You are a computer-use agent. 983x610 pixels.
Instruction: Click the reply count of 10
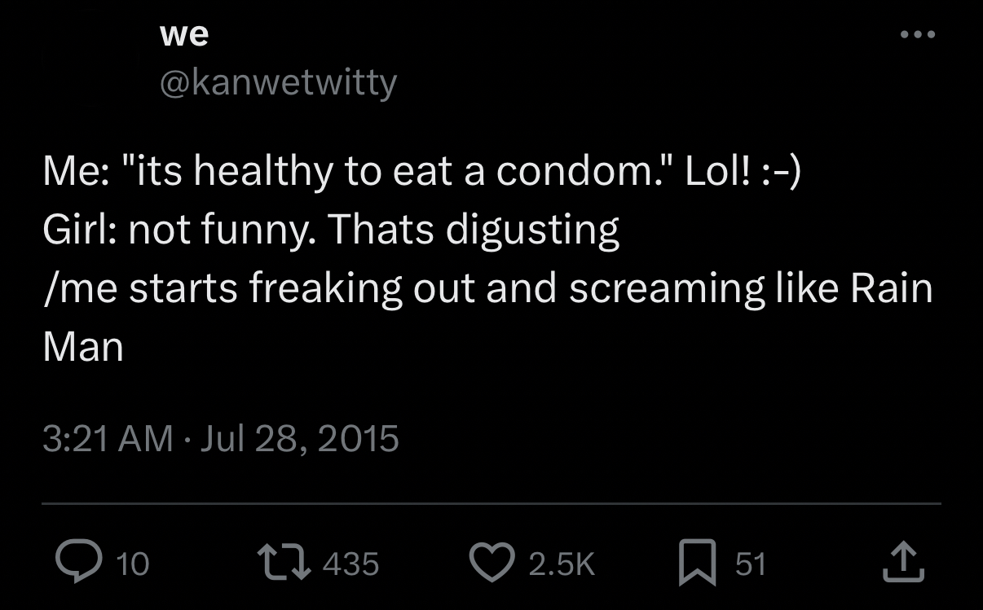click(132, 564)
